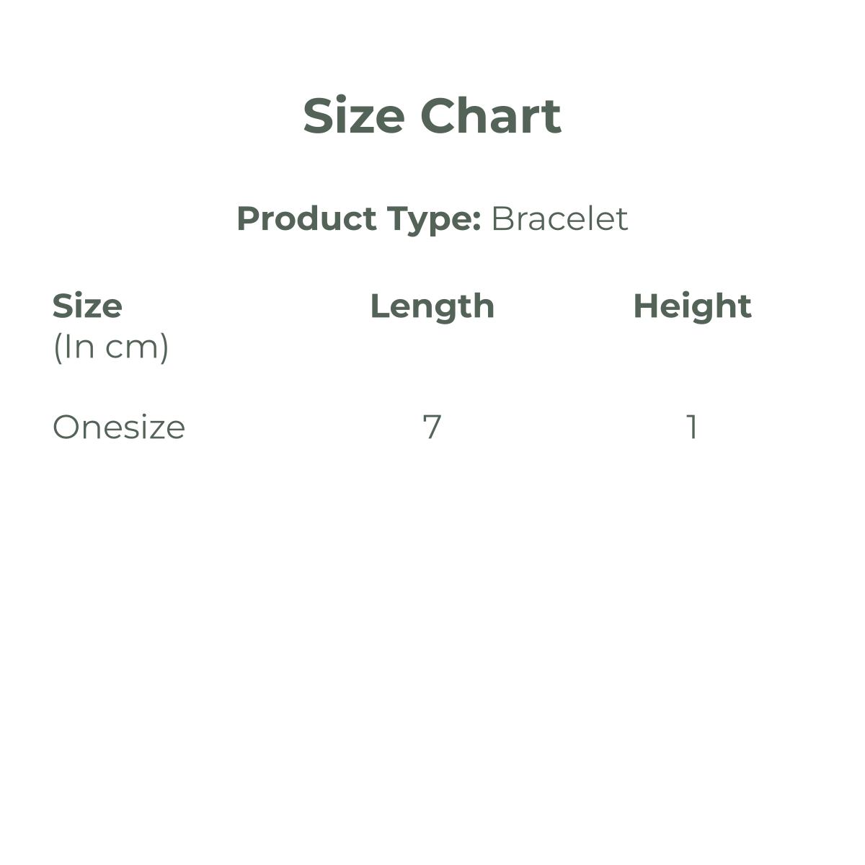Click the word cm in the unit note

pos(133,348)
